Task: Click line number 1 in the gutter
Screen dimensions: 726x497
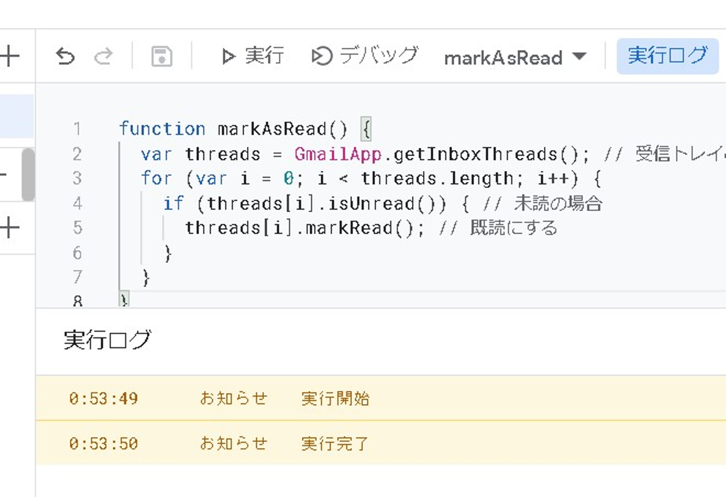Action: pyautogui.click(x=77, y=129)
